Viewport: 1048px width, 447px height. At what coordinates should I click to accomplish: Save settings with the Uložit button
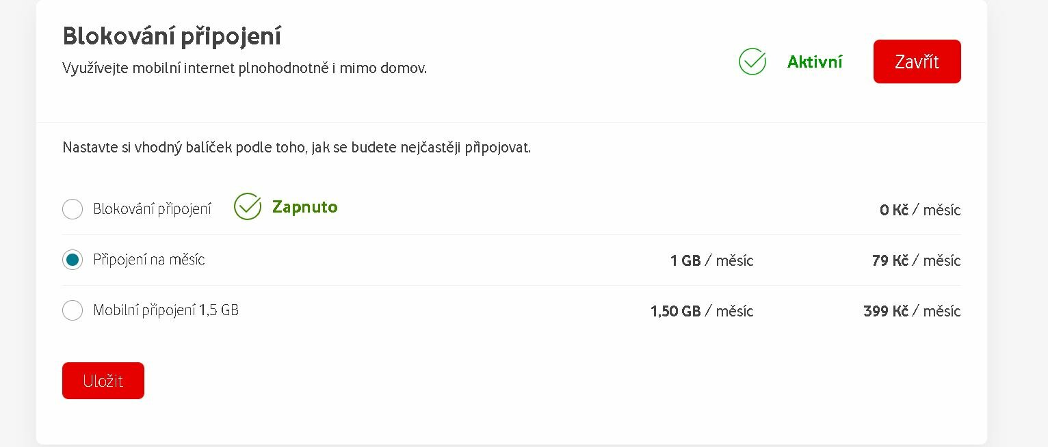[103, 381]
